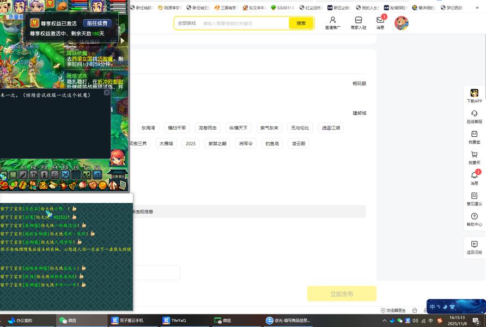The height and width of the screenshot is (327, 486).
Task: Click the F8 blue skill slot
Action: [x=97, y=174]
